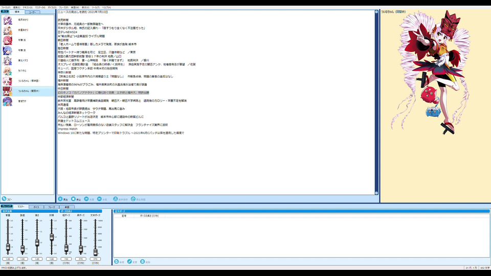
Task: Click the 短ポーズ value field showing 150
Action: click(x=66, y=259)
